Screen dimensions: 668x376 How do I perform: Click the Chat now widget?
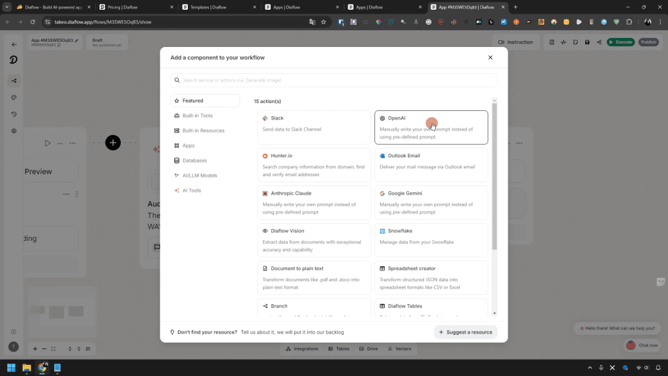tap(643, 345)
